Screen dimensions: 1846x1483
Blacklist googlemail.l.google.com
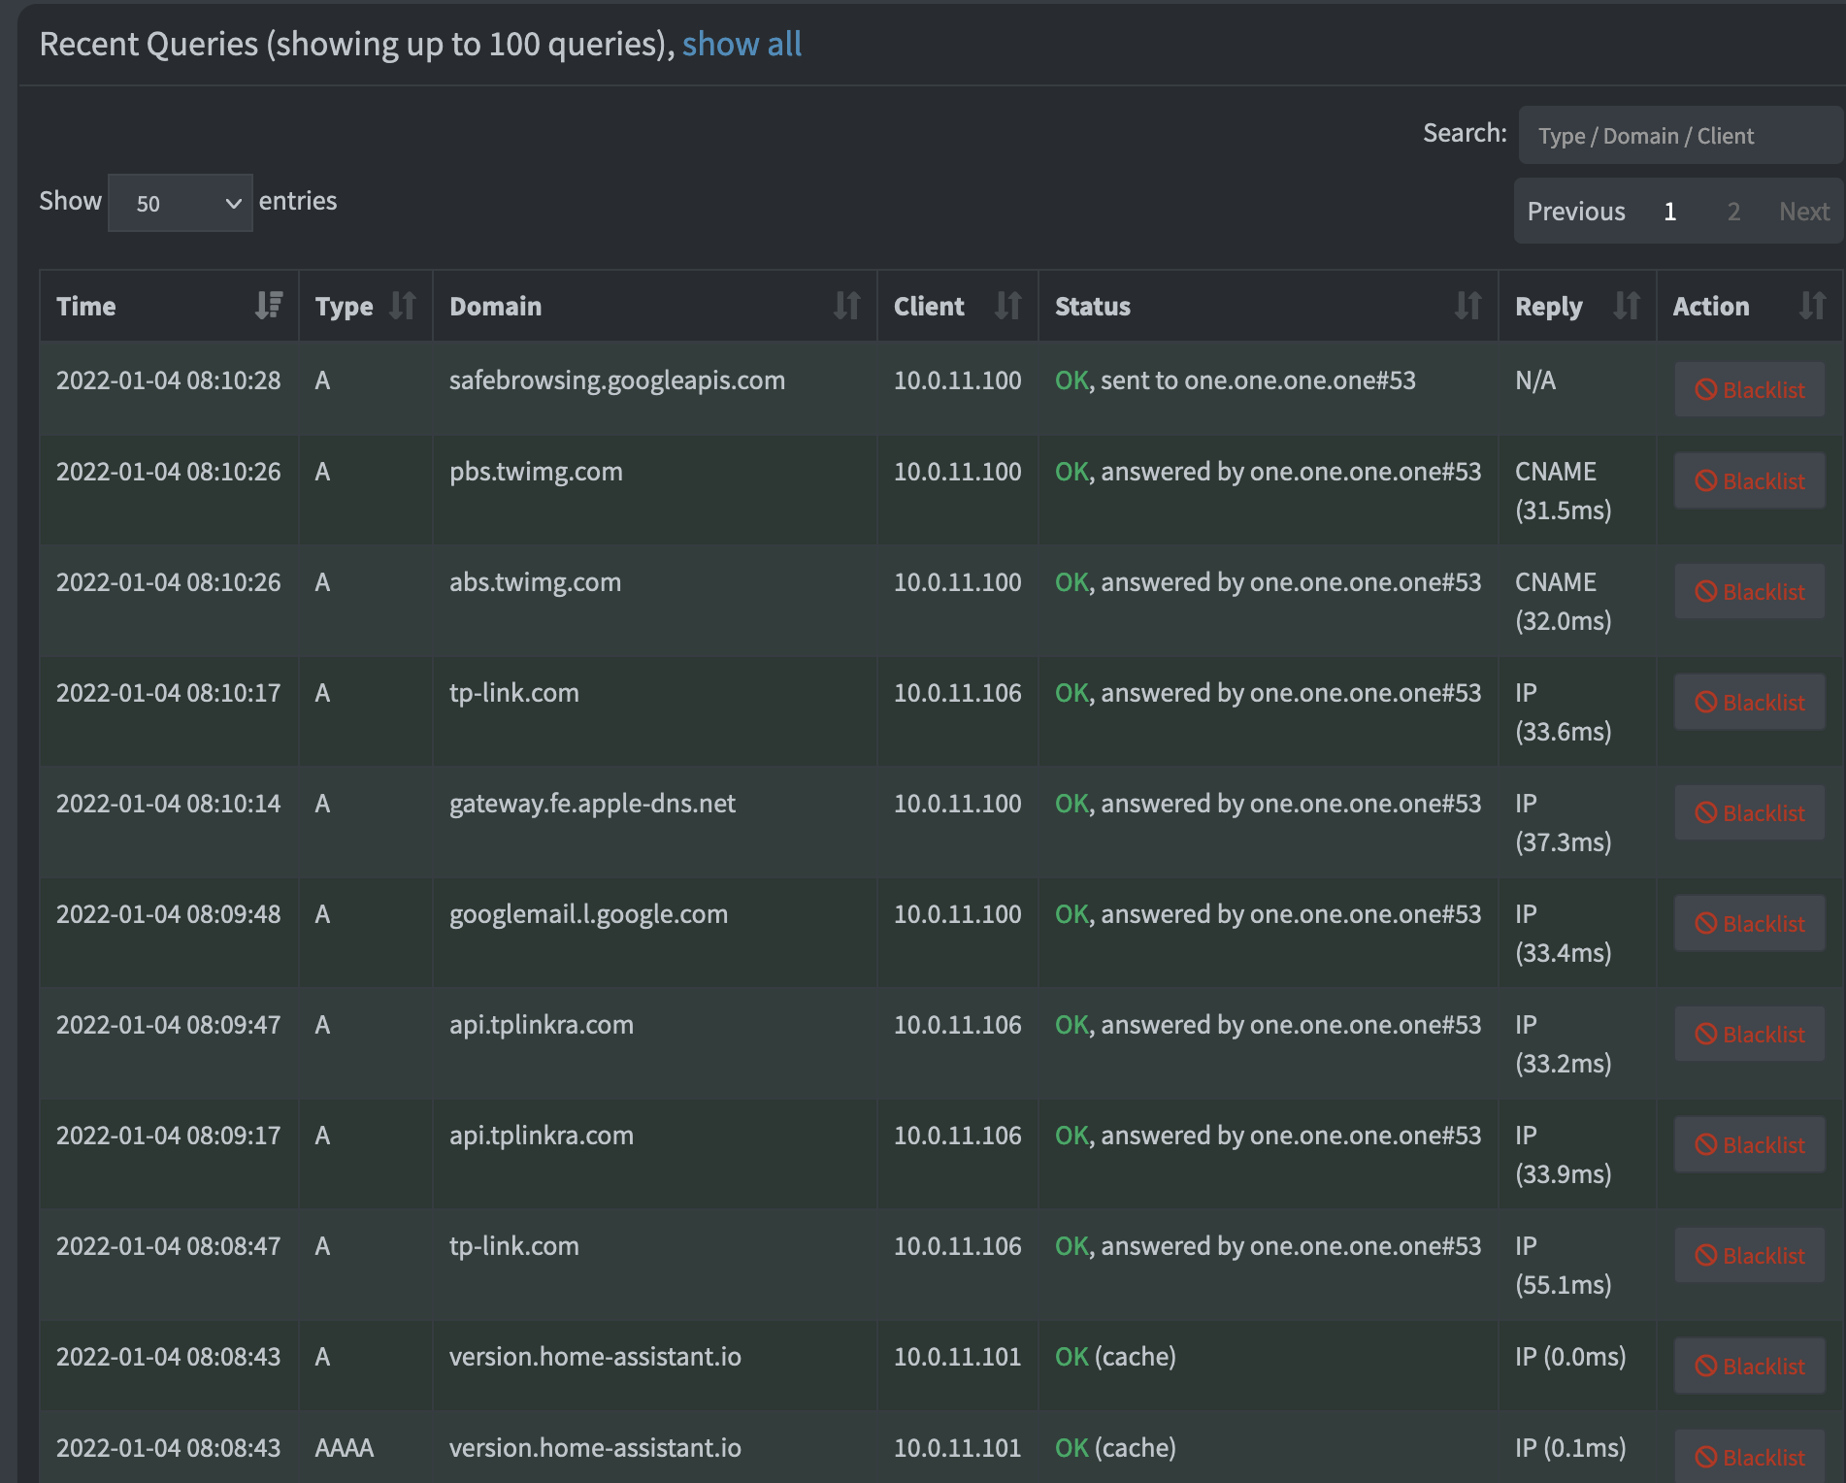(1750, 923)
